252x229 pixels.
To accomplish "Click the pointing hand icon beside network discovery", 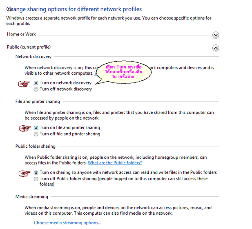I will coord(25,84).
